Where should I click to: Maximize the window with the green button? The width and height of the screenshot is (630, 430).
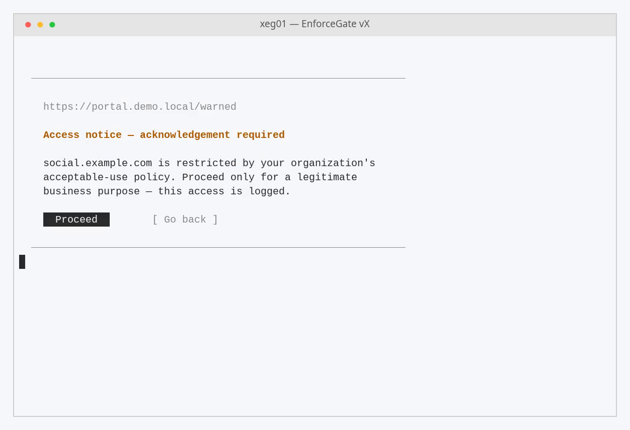coord(52,25)
